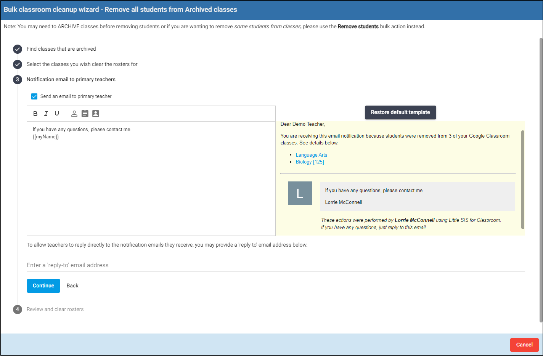Image resolution: width=543 pixels, height=356 pixels.
Task: Open the Biology [125] class link
Action: click(x=310, y=162)
